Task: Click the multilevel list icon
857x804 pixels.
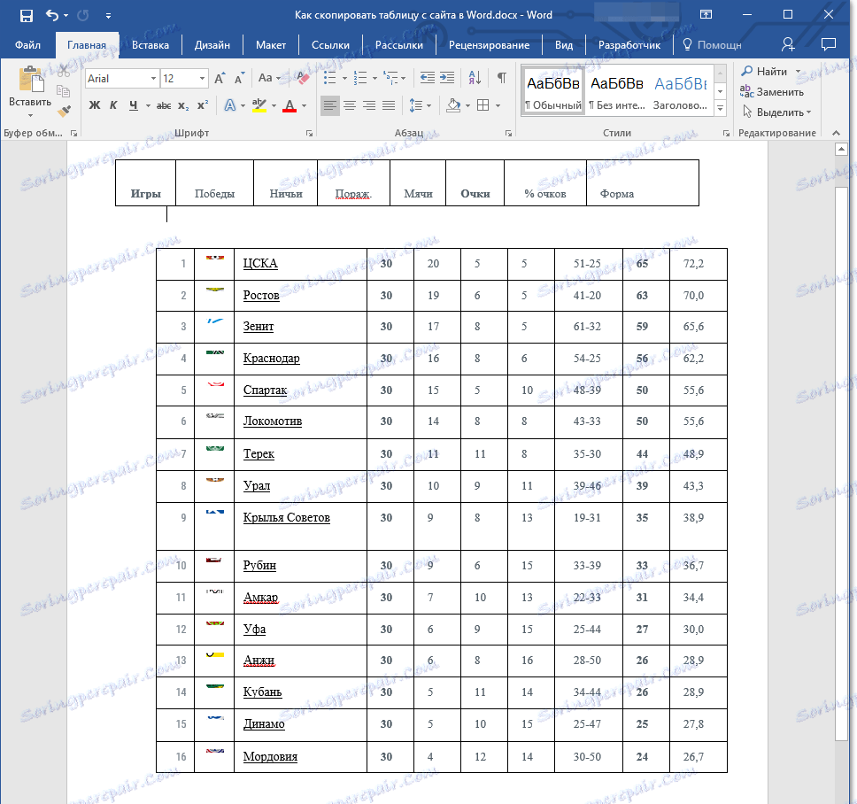Action: [x=390, y=78]
